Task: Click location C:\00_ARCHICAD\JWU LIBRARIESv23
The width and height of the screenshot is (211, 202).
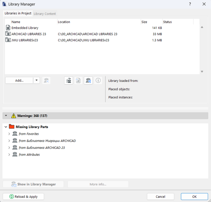Action: tap(83, 40)
